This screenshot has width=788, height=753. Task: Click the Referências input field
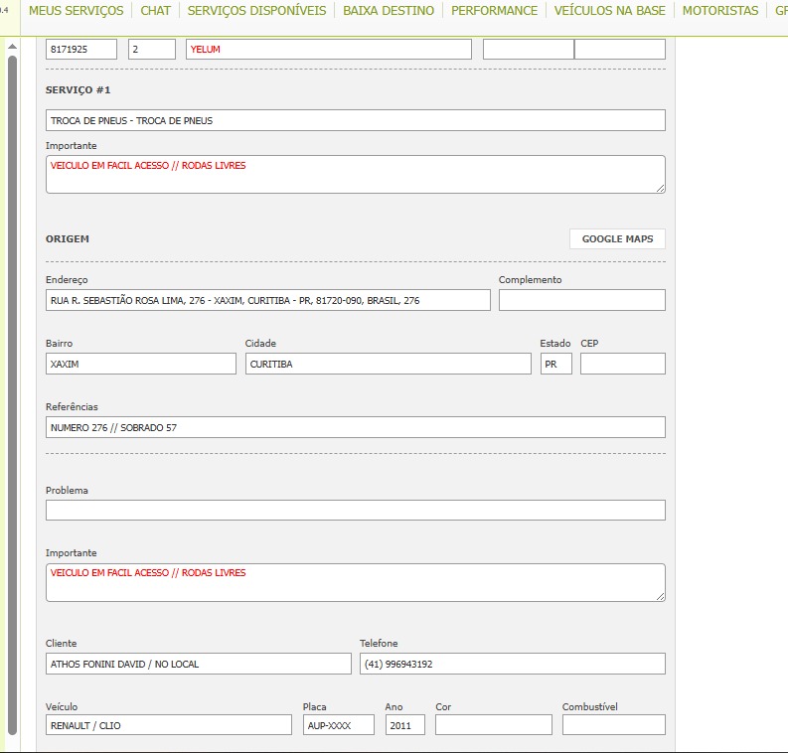355,427
